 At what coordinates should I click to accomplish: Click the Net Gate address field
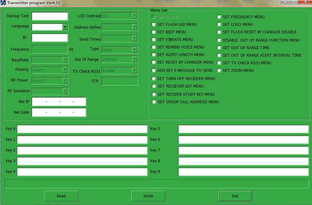59,112
